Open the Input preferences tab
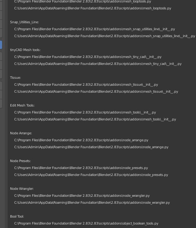Screen dimensions: 196x228 [1, 57]
